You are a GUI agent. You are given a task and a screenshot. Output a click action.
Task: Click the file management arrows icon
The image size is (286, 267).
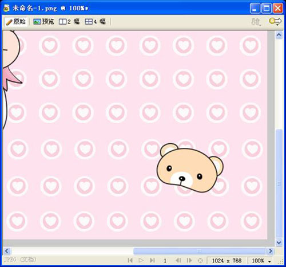click(256, 22)
